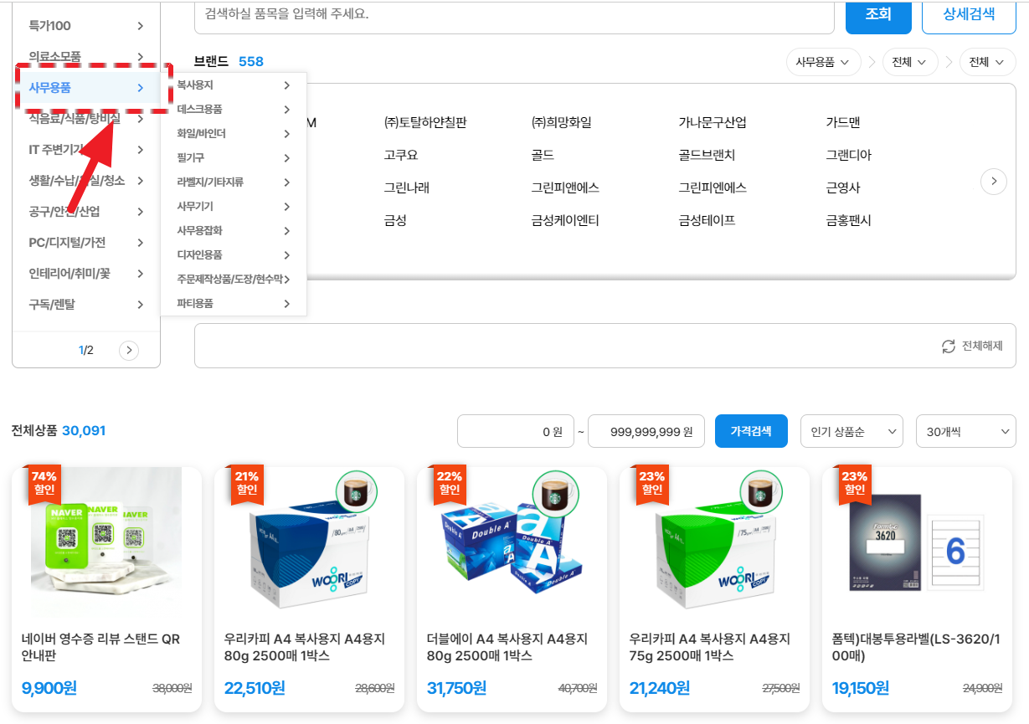Open the 30개씩 items-per-page dropdown
The height and width of the screenshot is (724, 1029).
[965, 432]
